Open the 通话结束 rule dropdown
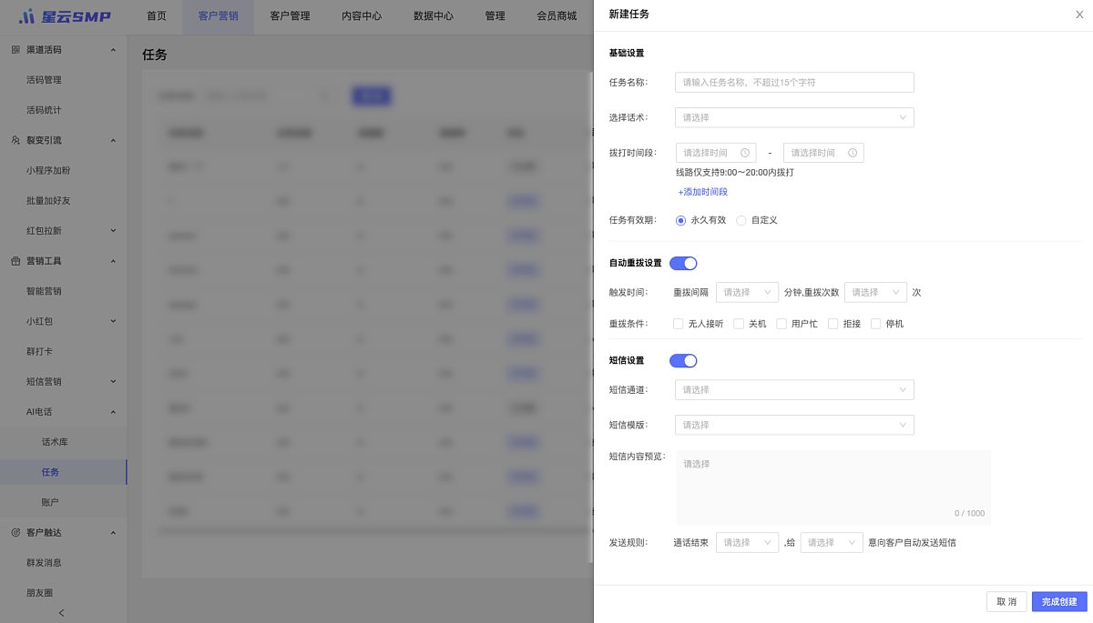 [747, 542]
